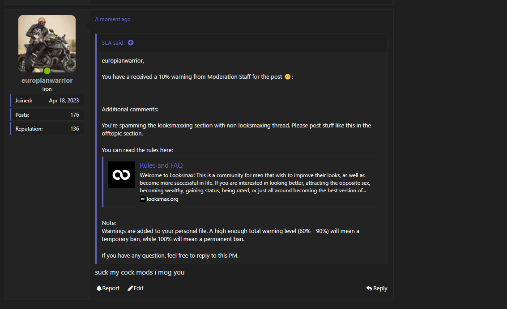The width and height of the screenshot is (507, 309).
Task: Click the Reply arrow icon
Action: coord(369,288)
